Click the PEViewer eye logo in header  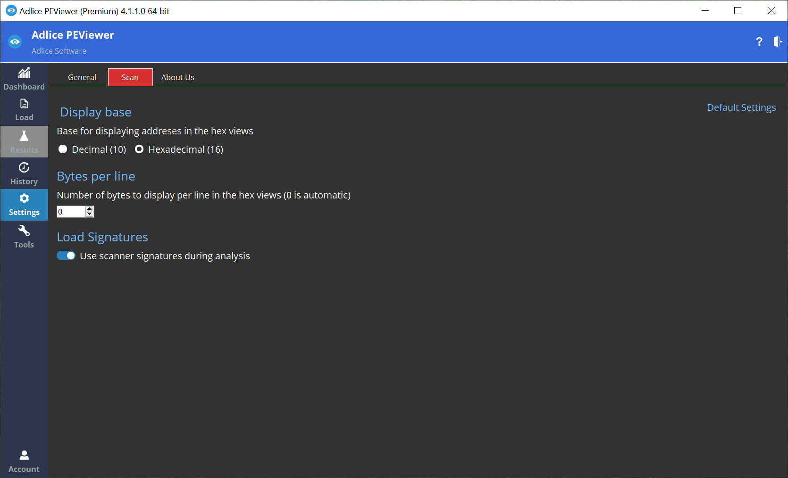tap(15, 42)
